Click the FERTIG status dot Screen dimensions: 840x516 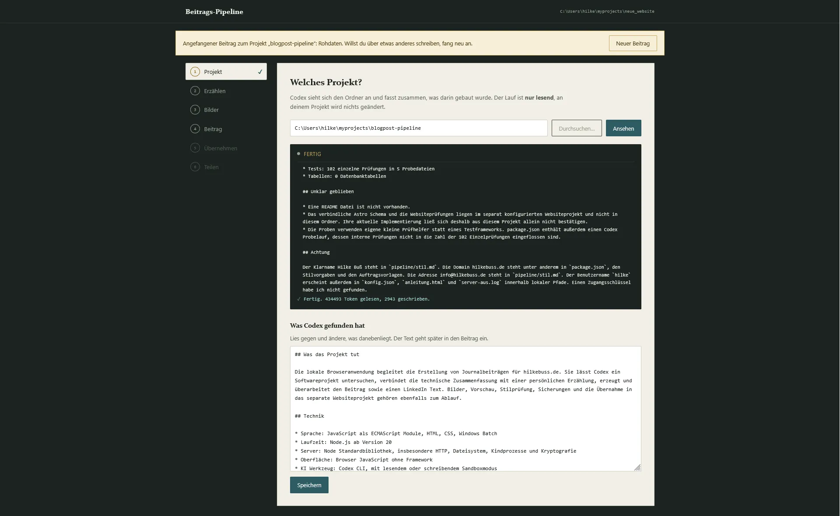[x=298, y=154]
